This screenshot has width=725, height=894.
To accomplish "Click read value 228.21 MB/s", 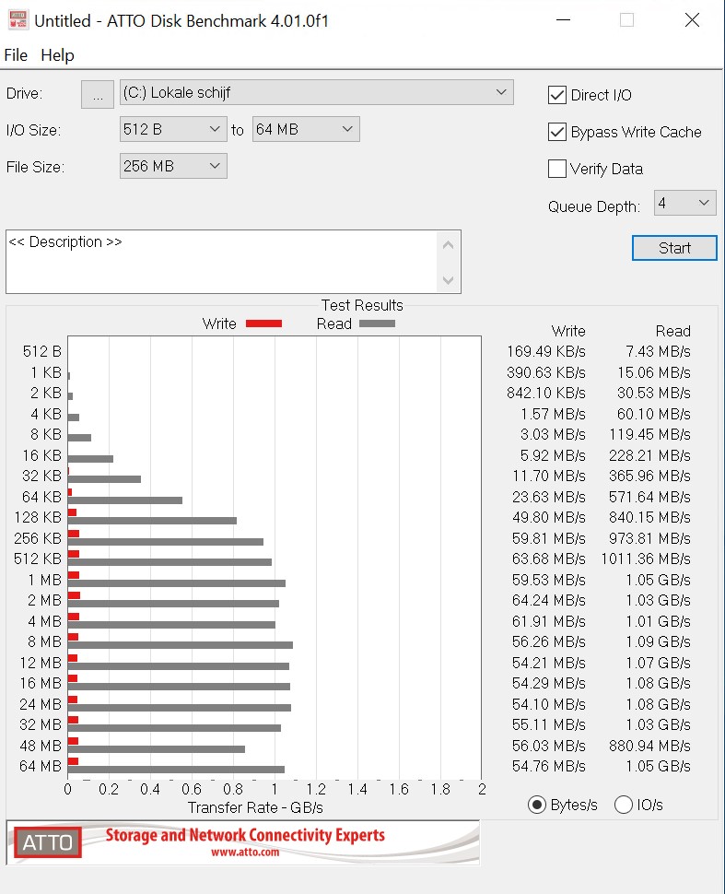I will tap(649, 455).
